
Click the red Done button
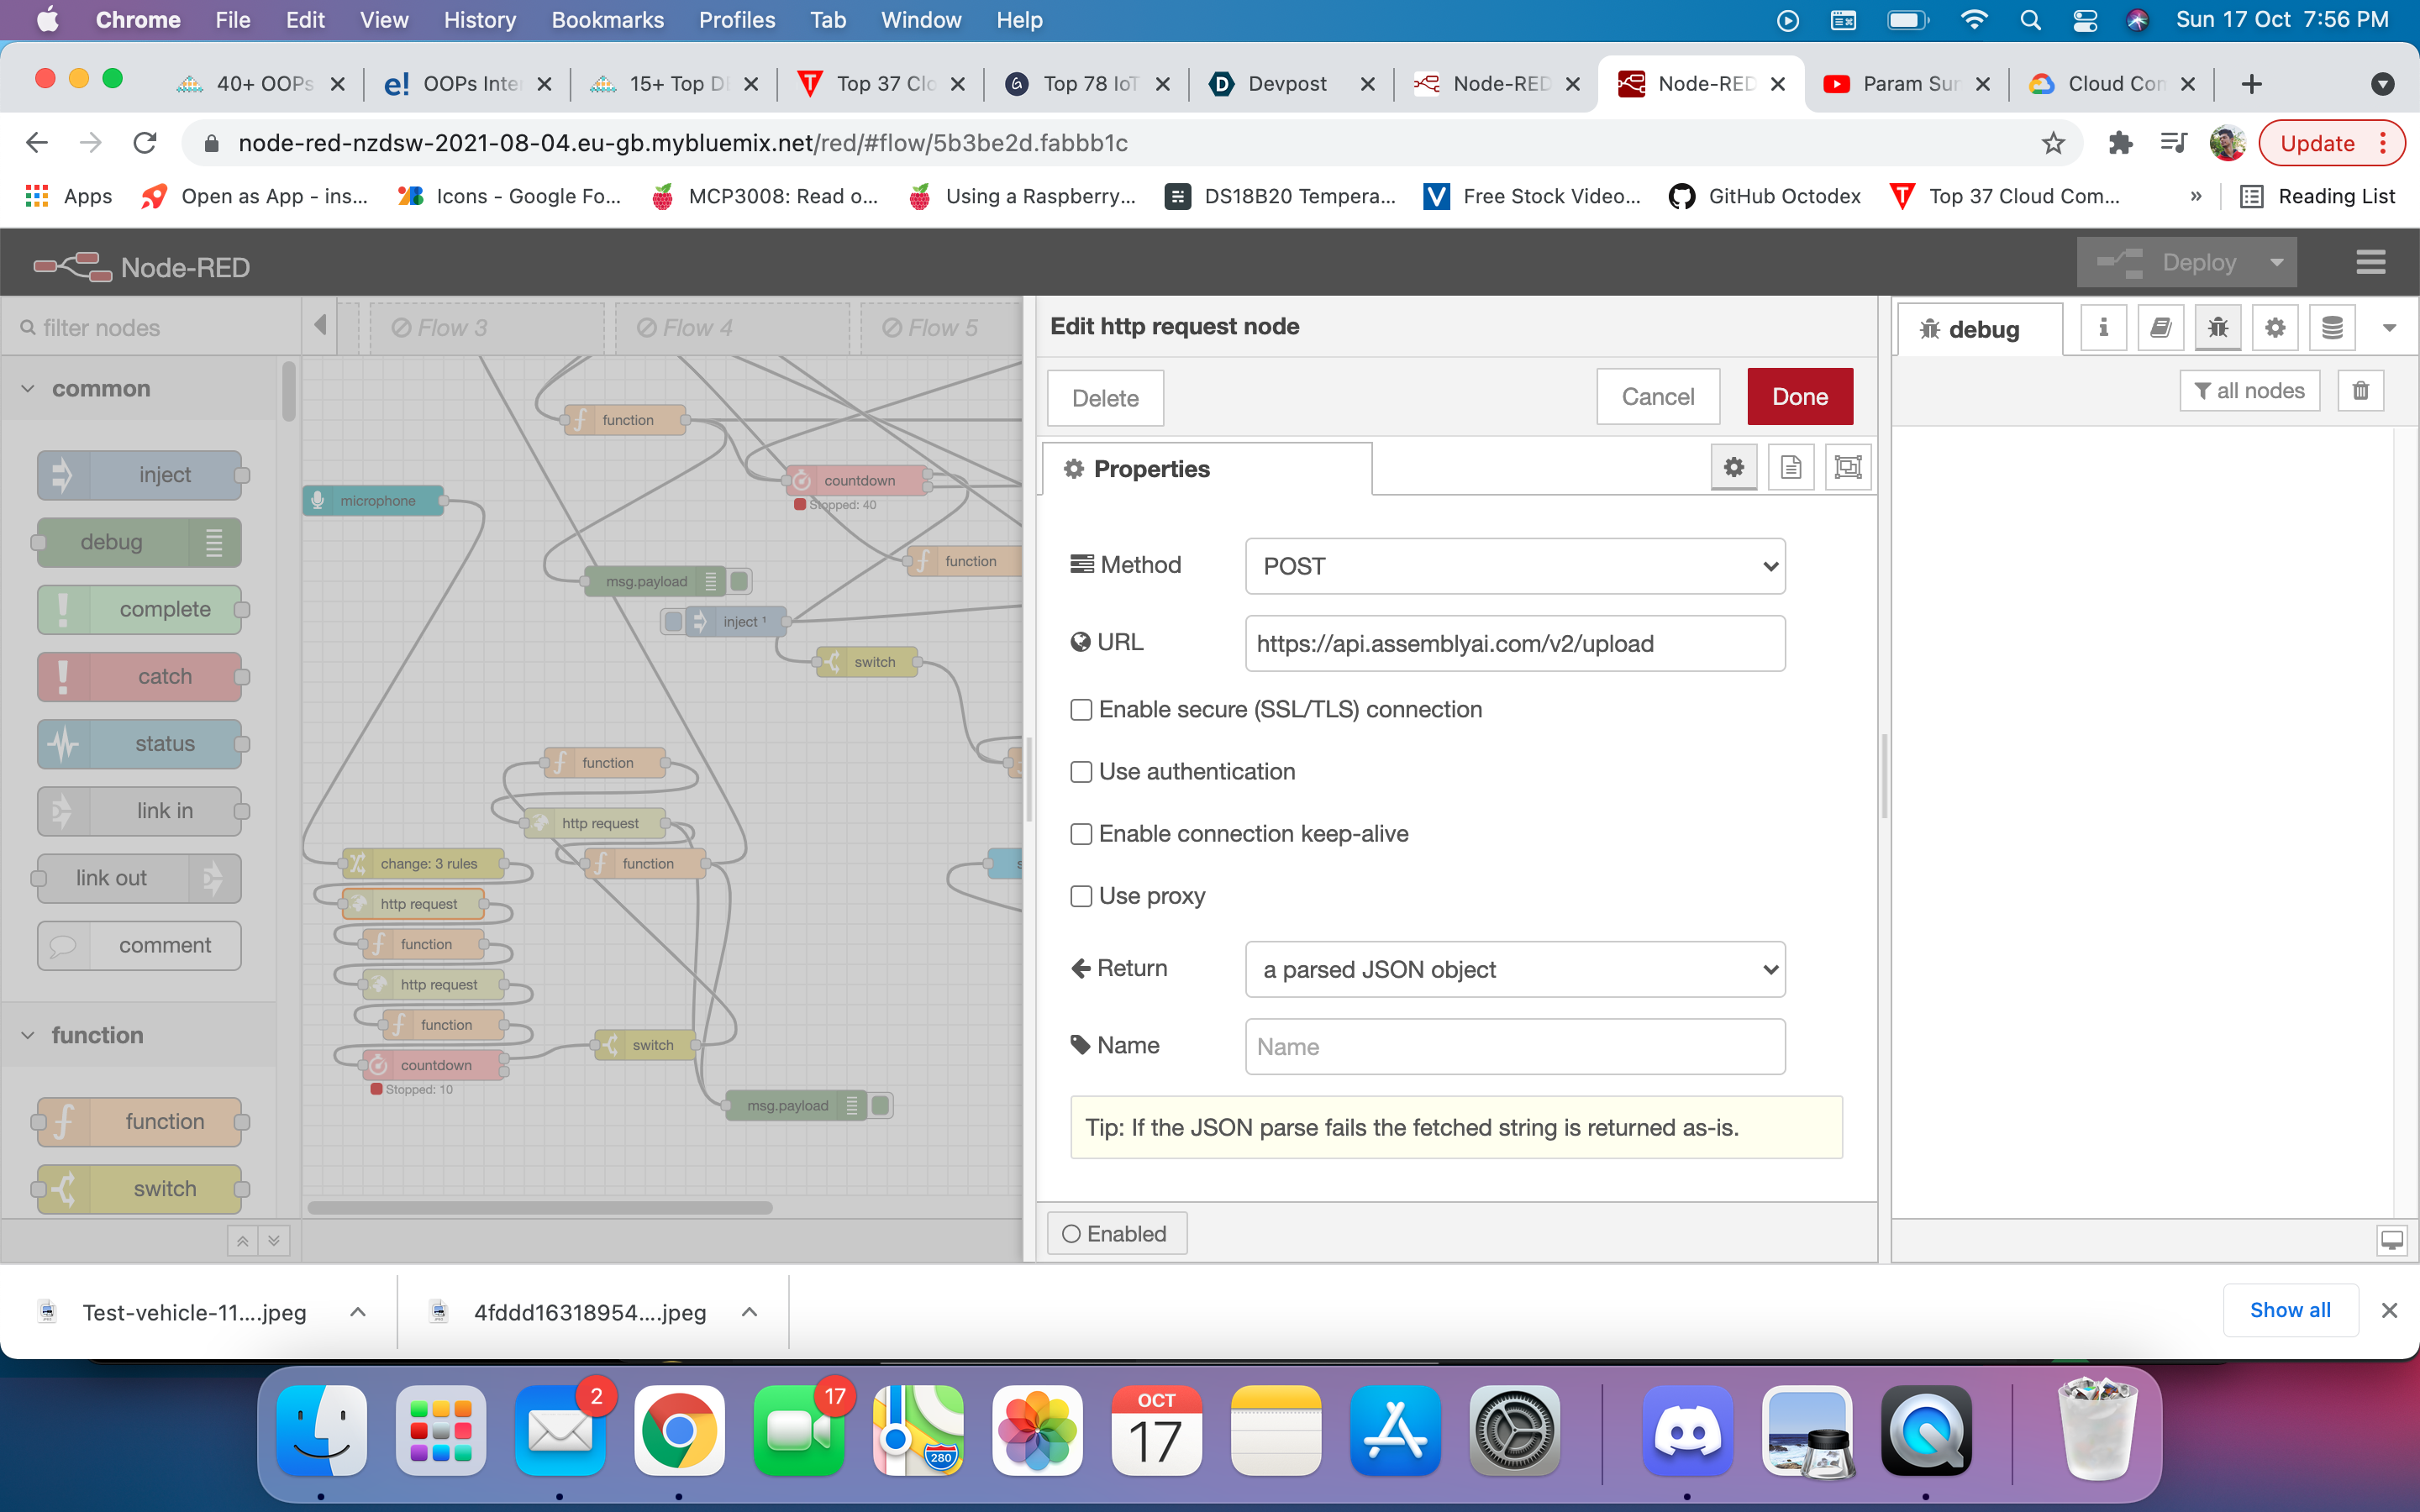tap(1799, 397)
